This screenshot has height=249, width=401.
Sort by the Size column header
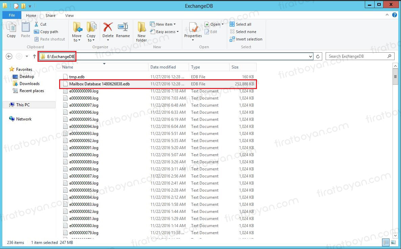(x=243, y=67)
